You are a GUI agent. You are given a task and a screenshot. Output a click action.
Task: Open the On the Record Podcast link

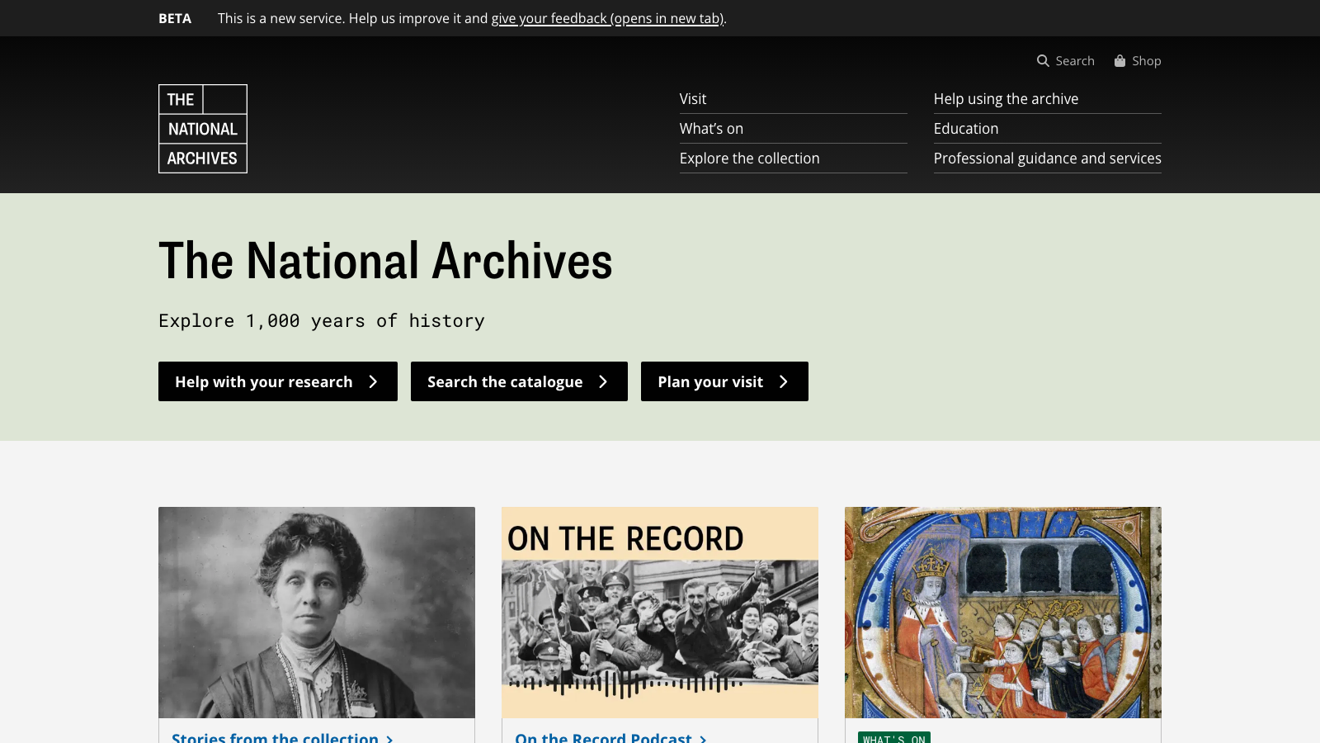(603, 739)
